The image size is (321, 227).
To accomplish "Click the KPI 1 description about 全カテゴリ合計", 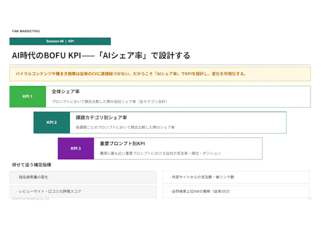I will point(109,101).
